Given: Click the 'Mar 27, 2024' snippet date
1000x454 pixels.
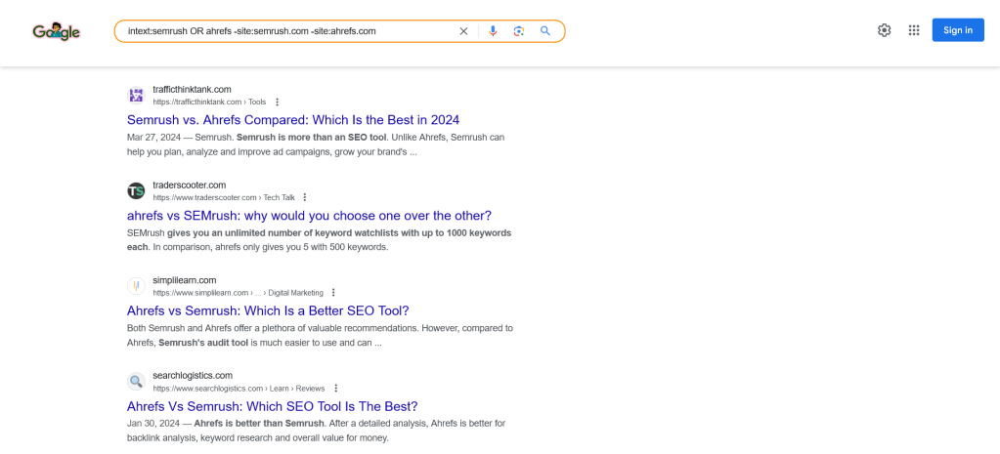Looking at the screenshot, I should [153, 138].
